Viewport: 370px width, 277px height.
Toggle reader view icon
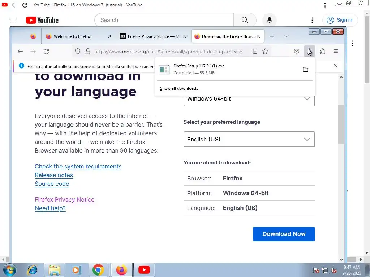tap(255, 51)
